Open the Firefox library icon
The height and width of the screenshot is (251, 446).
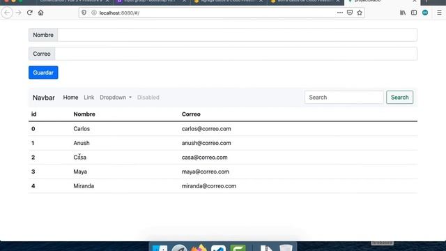403,13
